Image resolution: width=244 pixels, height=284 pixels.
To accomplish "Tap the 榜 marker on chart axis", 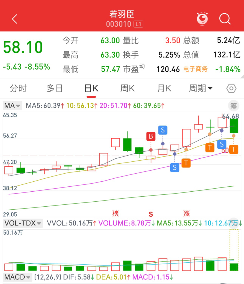I will pyautogui.click(x=115, y=214).
